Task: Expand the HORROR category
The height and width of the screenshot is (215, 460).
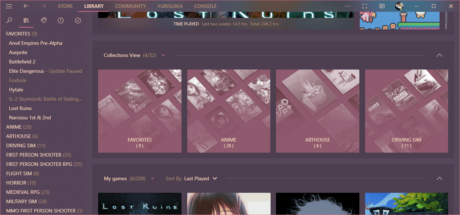Action: click(21, 183)
